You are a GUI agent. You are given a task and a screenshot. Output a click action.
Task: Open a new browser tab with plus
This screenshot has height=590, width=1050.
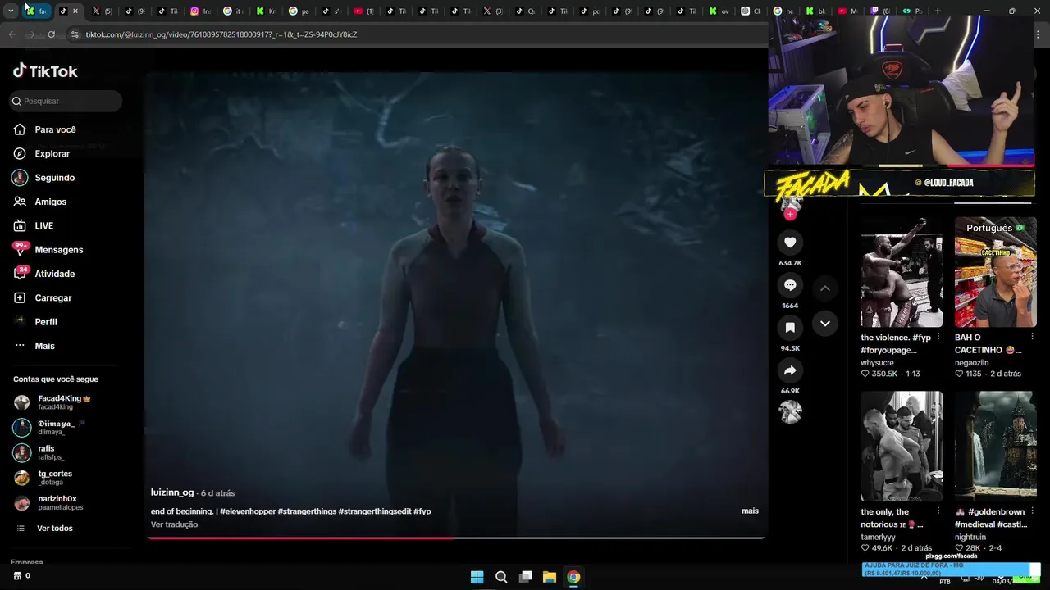tap(938, 11)
